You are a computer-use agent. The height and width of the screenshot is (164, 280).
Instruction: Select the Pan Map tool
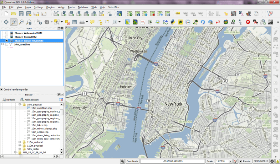(x=6, y=22)
